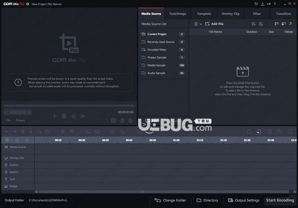Switch preview mode to Clip
This screenshot has height=208, width=298.
[x=8, y=120]
